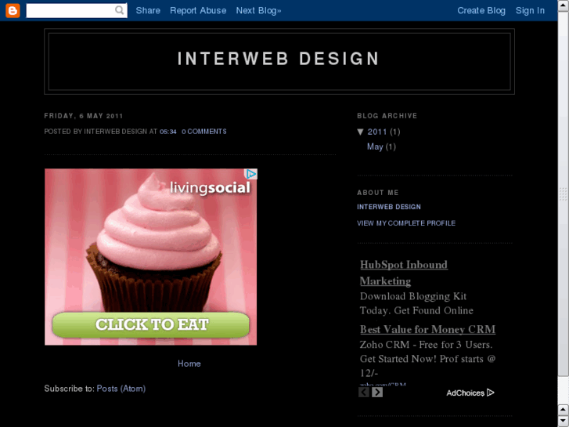The height and width of the screenshot is (427, 569).
Task: Click the scrollbar down arrow at bottom
Action: (564, 421)
